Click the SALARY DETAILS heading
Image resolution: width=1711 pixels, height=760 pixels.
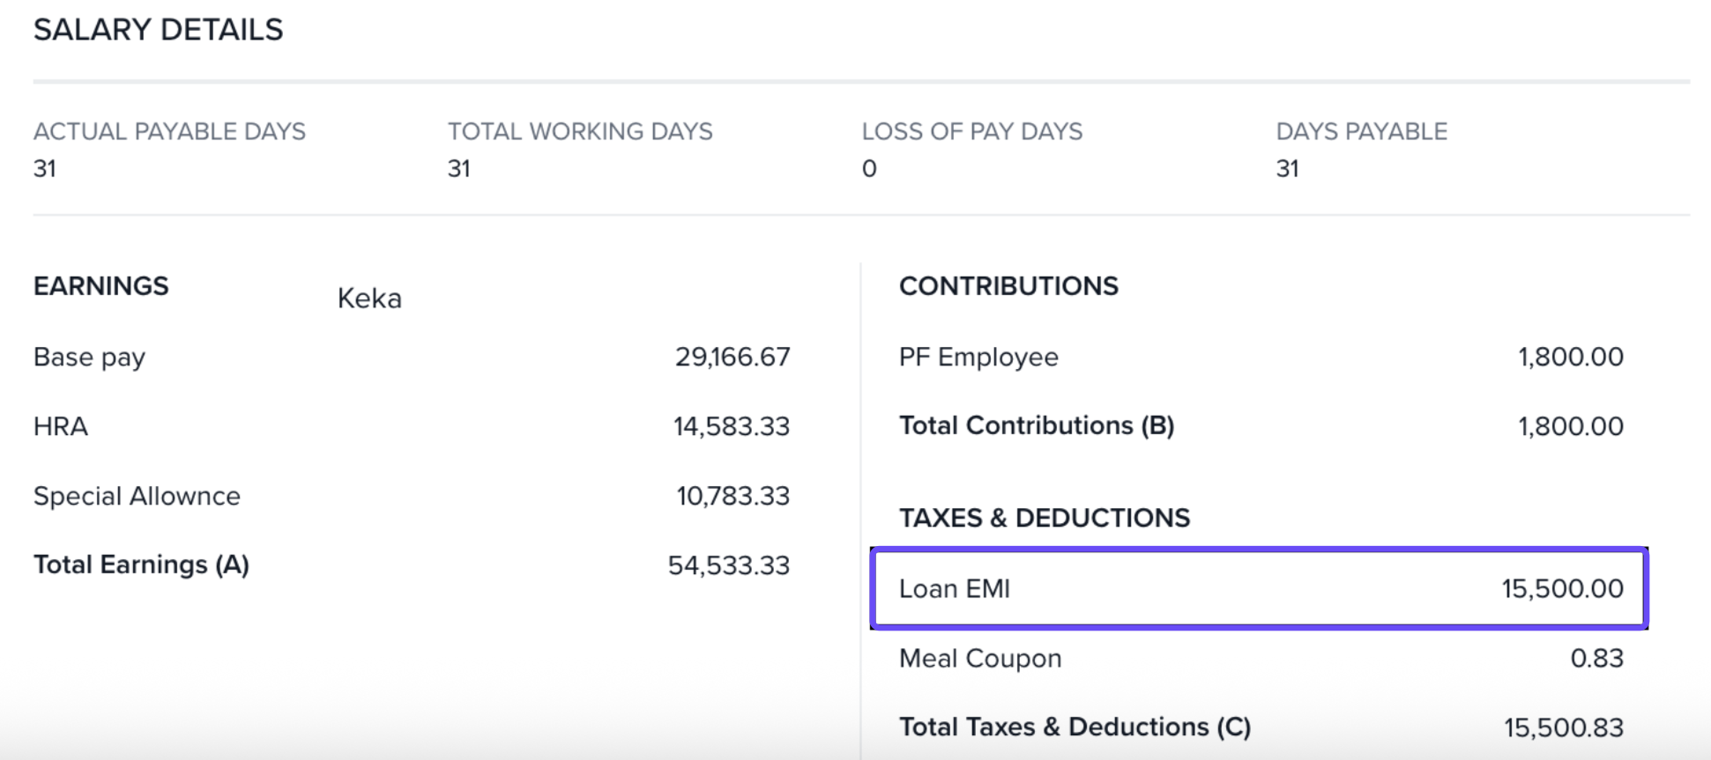pyautogui.click(x=159, y=30)
